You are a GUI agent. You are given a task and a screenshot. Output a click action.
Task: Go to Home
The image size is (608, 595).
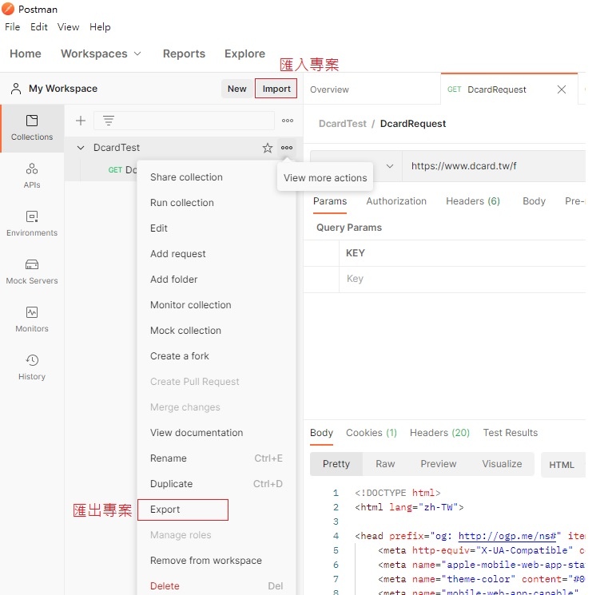[26, 54]
